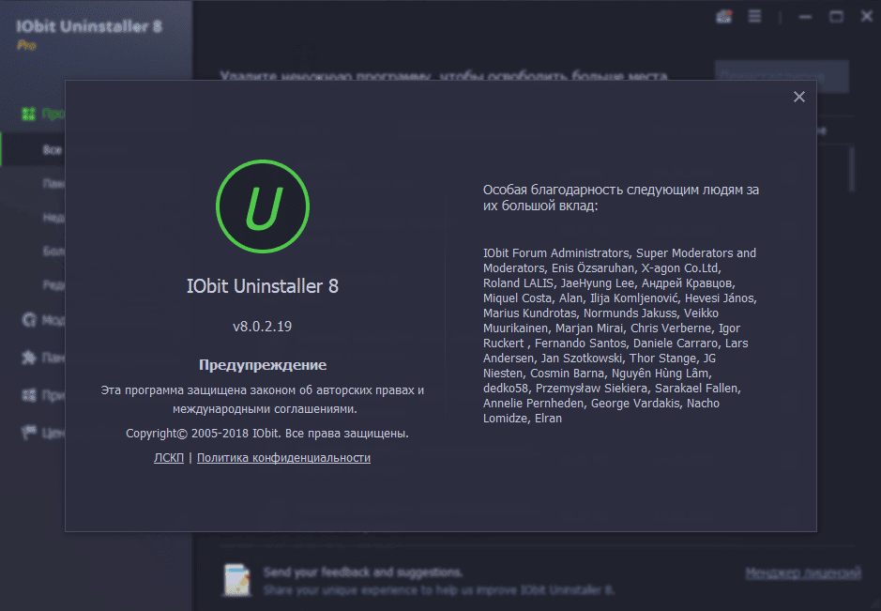The image size is (881, 611).
Task: Click the blurred button at top right of main window
Action: click(782, 76)
